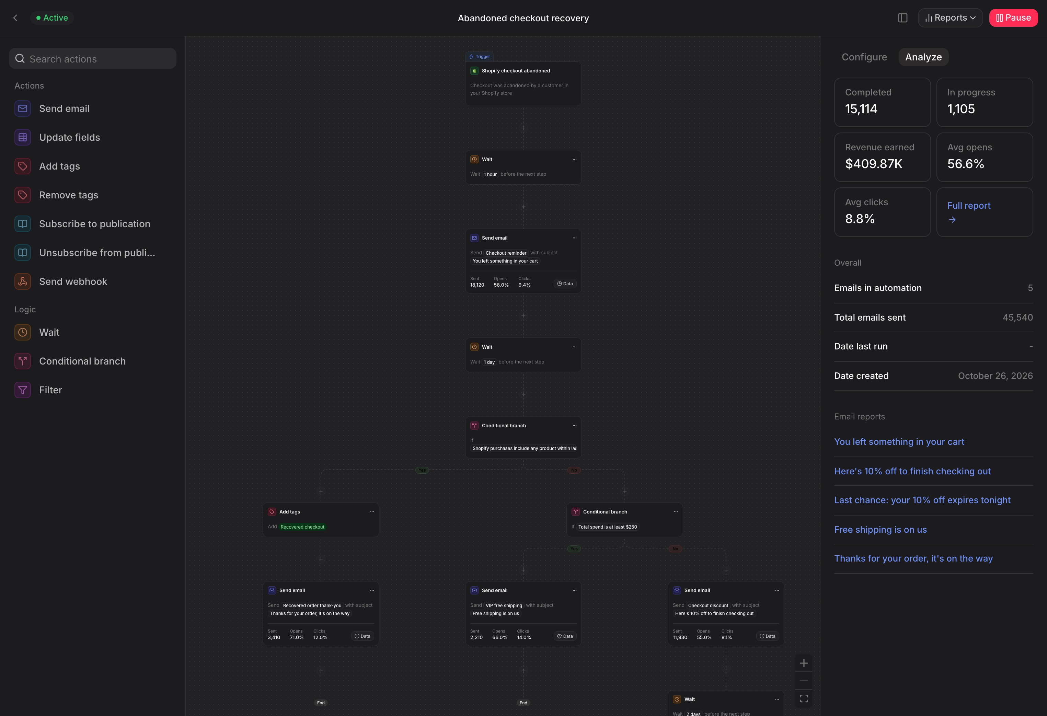Open options menu of Wait 1 day node
1047x716 pixels.
click(574, 347)
